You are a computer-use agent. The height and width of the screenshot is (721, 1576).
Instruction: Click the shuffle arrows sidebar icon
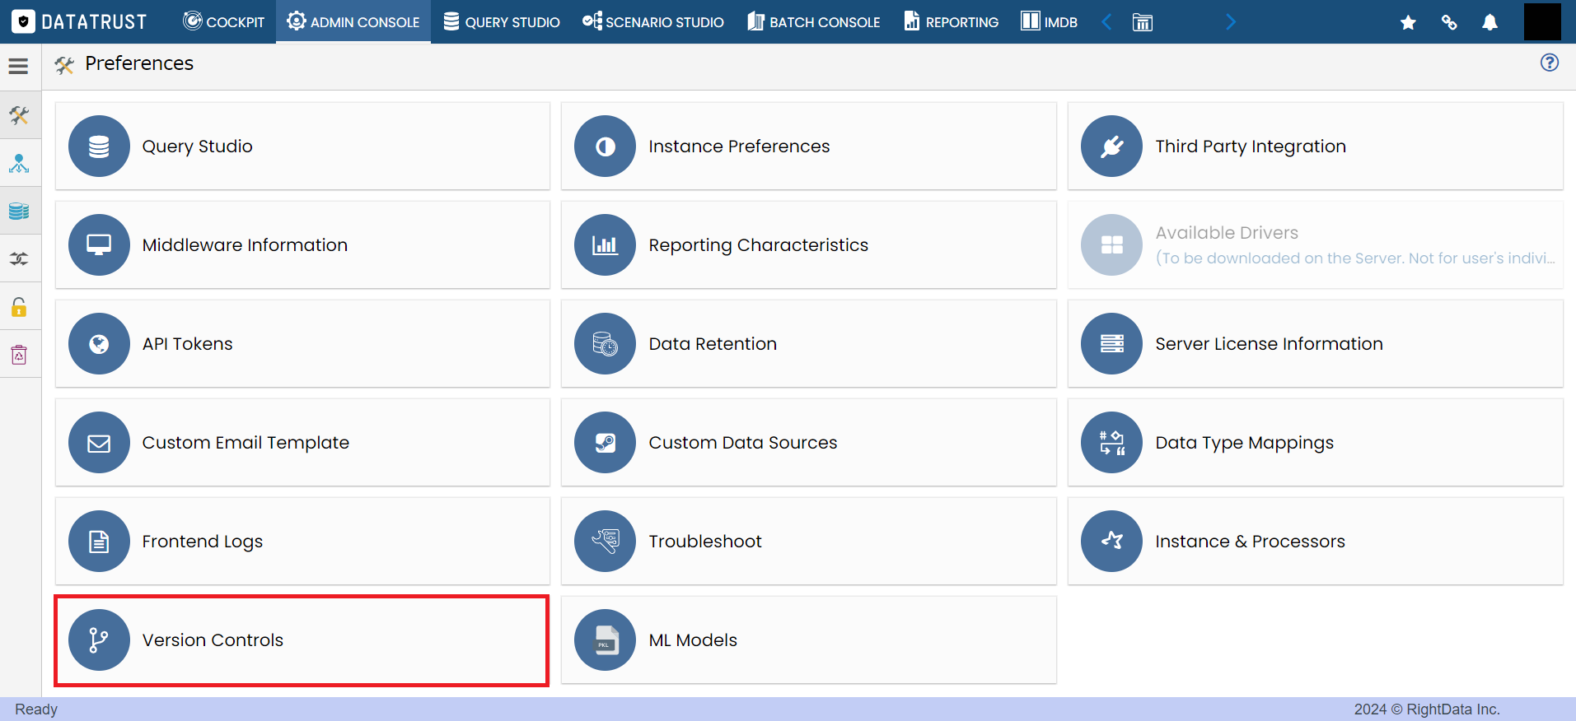pyautogui.click(x=19, y=258)
